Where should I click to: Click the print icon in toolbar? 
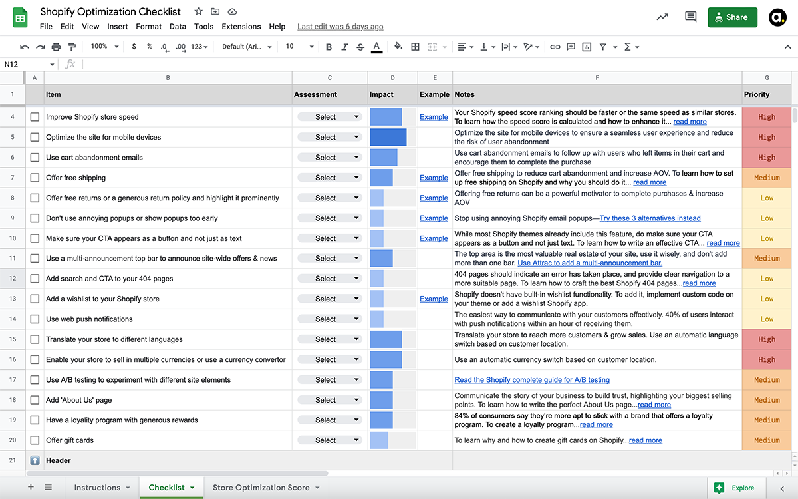tap(56, 47)
